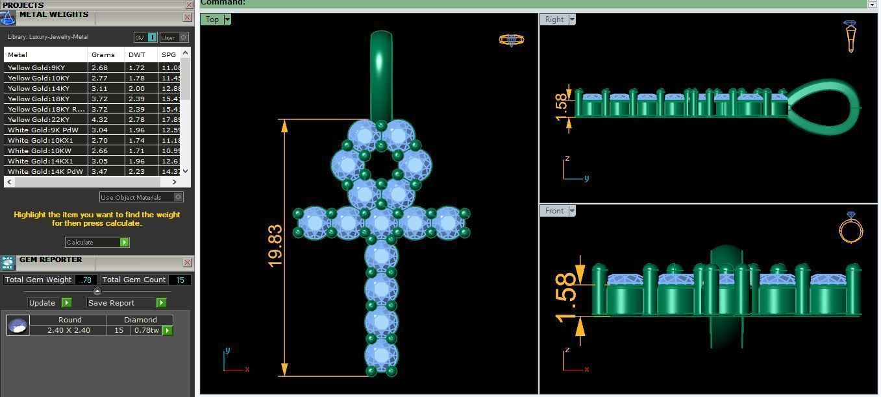Toggle the GV library switch
Screen dimensions: 881x397
(145, 38)
